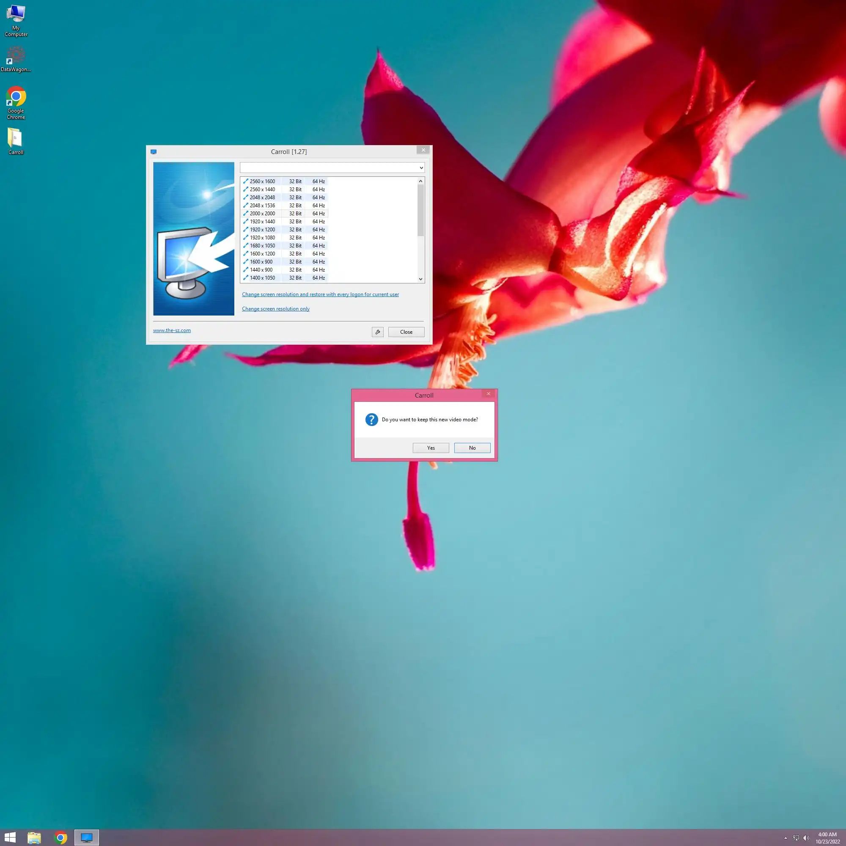Show hidden system tray icons
Screen dimensions: 846x846
tap(786, 838)
